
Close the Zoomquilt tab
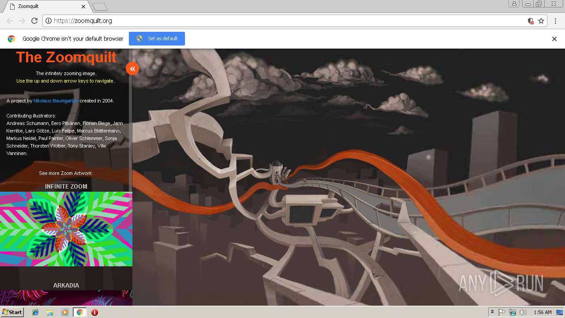click(83, 7)
